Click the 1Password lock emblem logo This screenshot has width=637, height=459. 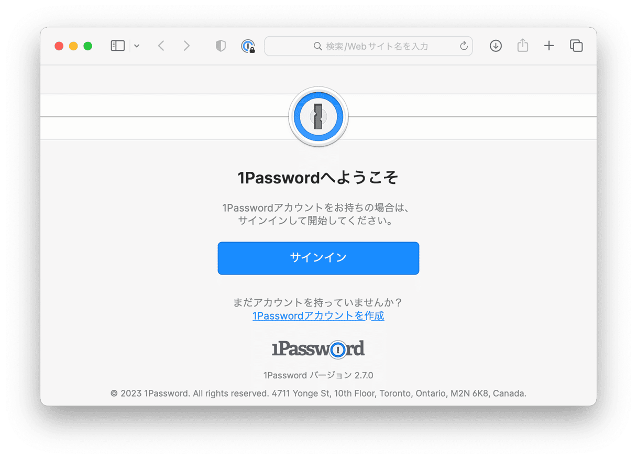coord(318,116)
